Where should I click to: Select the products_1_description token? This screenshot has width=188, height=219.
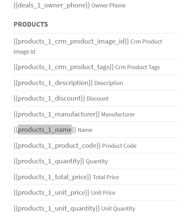[x=53, y=83]
